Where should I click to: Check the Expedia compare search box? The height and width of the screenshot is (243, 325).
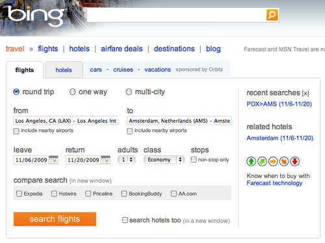(x=19, y=194)
